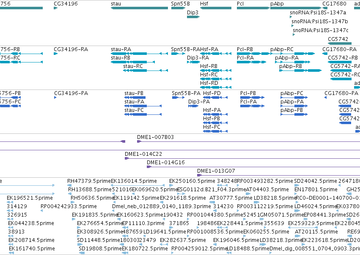
Task: Click EST LD19641.5prime
Action: pos(165,232)
